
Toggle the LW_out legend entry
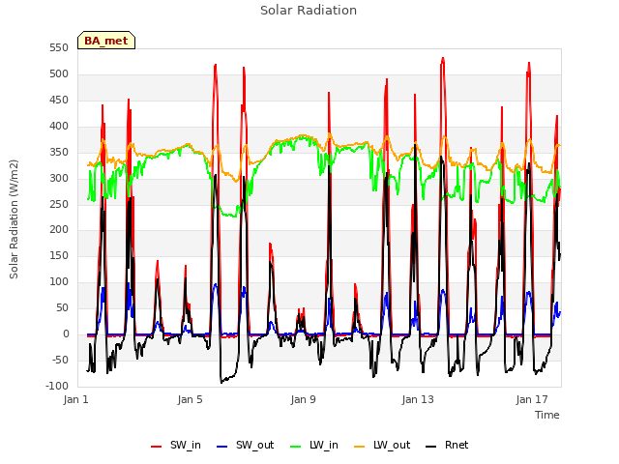[382, 445]
